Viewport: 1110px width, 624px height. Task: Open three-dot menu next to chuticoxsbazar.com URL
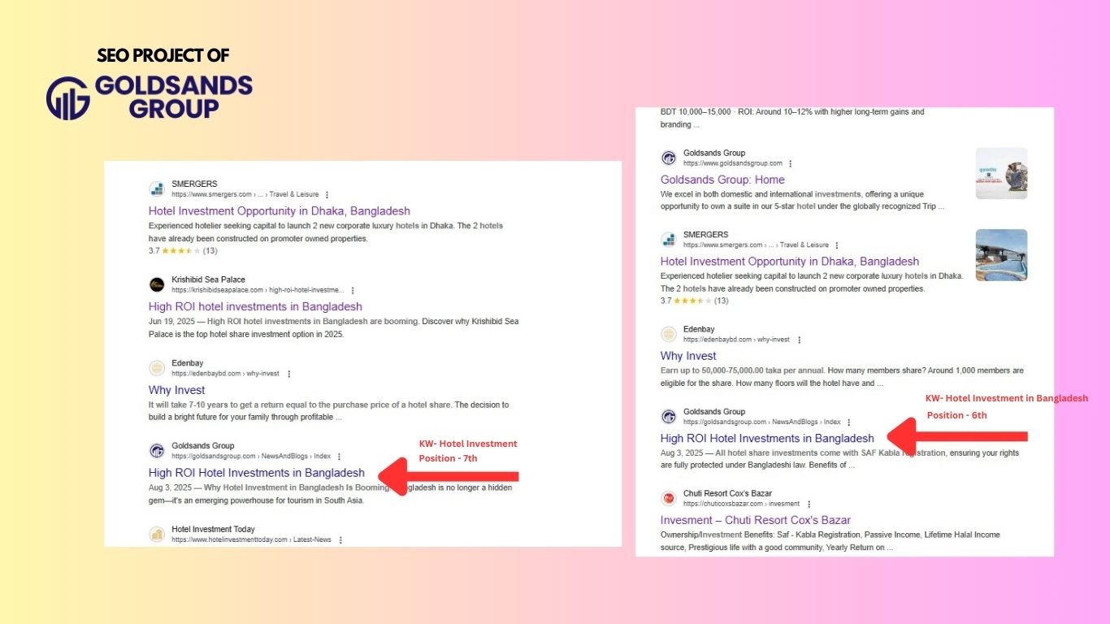coord(809,504)
